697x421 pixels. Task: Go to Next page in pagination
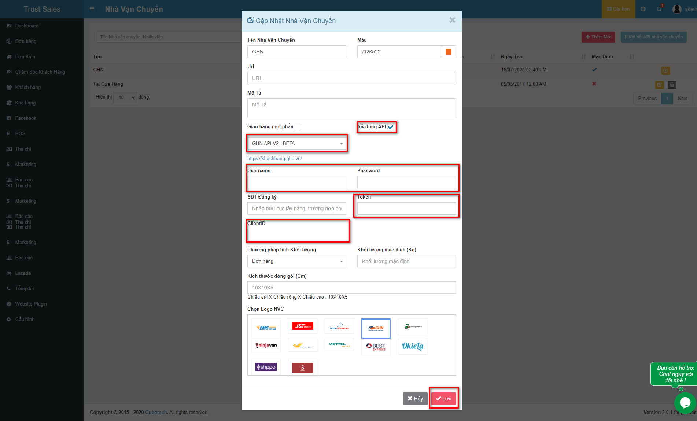682,98
